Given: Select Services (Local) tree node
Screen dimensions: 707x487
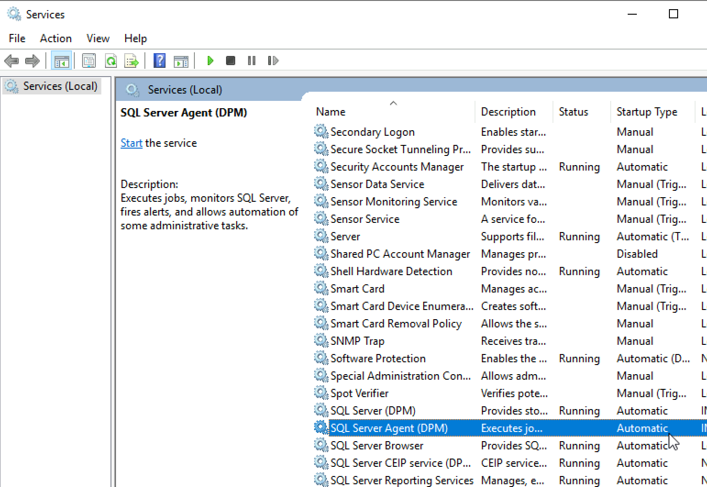Looking at the screenshot, I should (52, 86).
